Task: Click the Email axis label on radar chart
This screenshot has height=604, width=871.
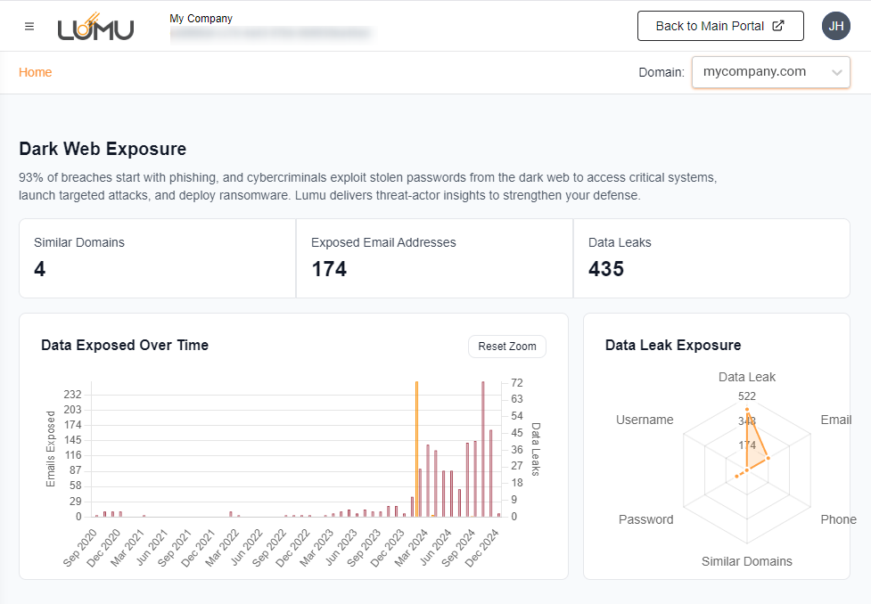Action: (835, 420)
